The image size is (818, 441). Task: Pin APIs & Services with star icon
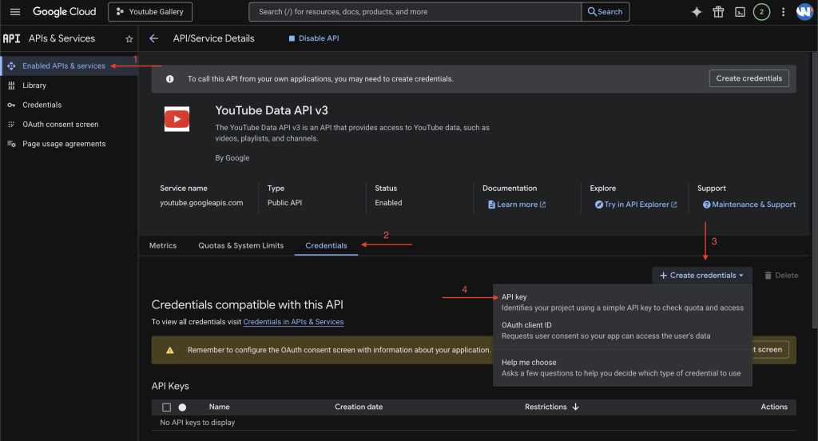(x=129, y=38)
